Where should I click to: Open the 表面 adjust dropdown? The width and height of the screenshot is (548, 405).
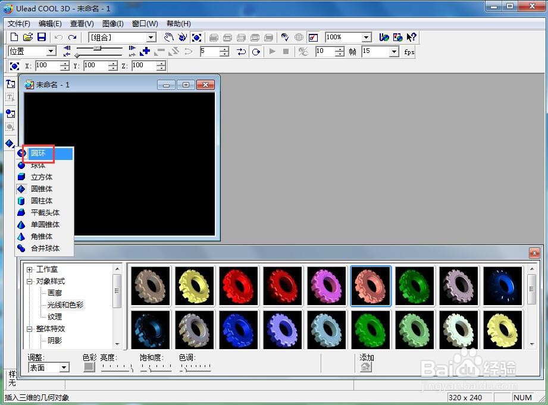[x=64, y=368]
